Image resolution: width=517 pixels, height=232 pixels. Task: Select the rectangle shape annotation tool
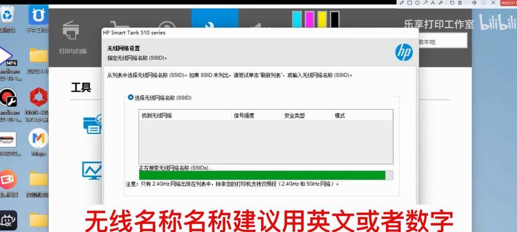(409, 3)
